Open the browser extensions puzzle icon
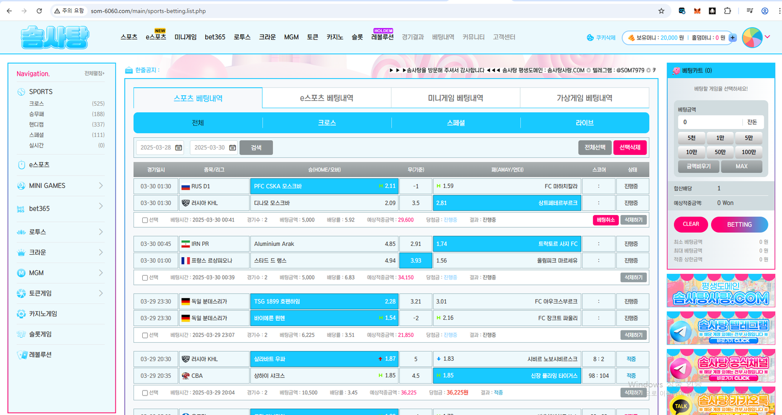Viewport: 782px width, 415px height. point(727,11)
